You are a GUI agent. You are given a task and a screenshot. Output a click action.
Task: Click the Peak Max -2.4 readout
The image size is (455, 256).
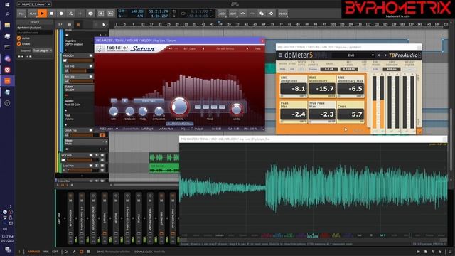(x=294, y=114)
